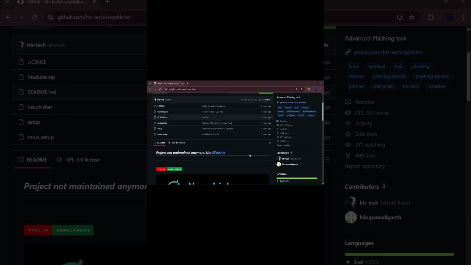
Task: Click the green Languages progress bar
Action: (x=297, y=178)
